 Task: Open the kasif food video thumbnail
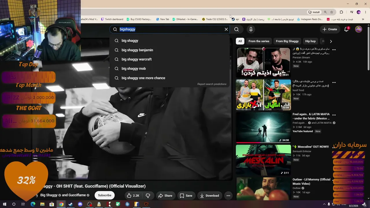tap(263, 95)
